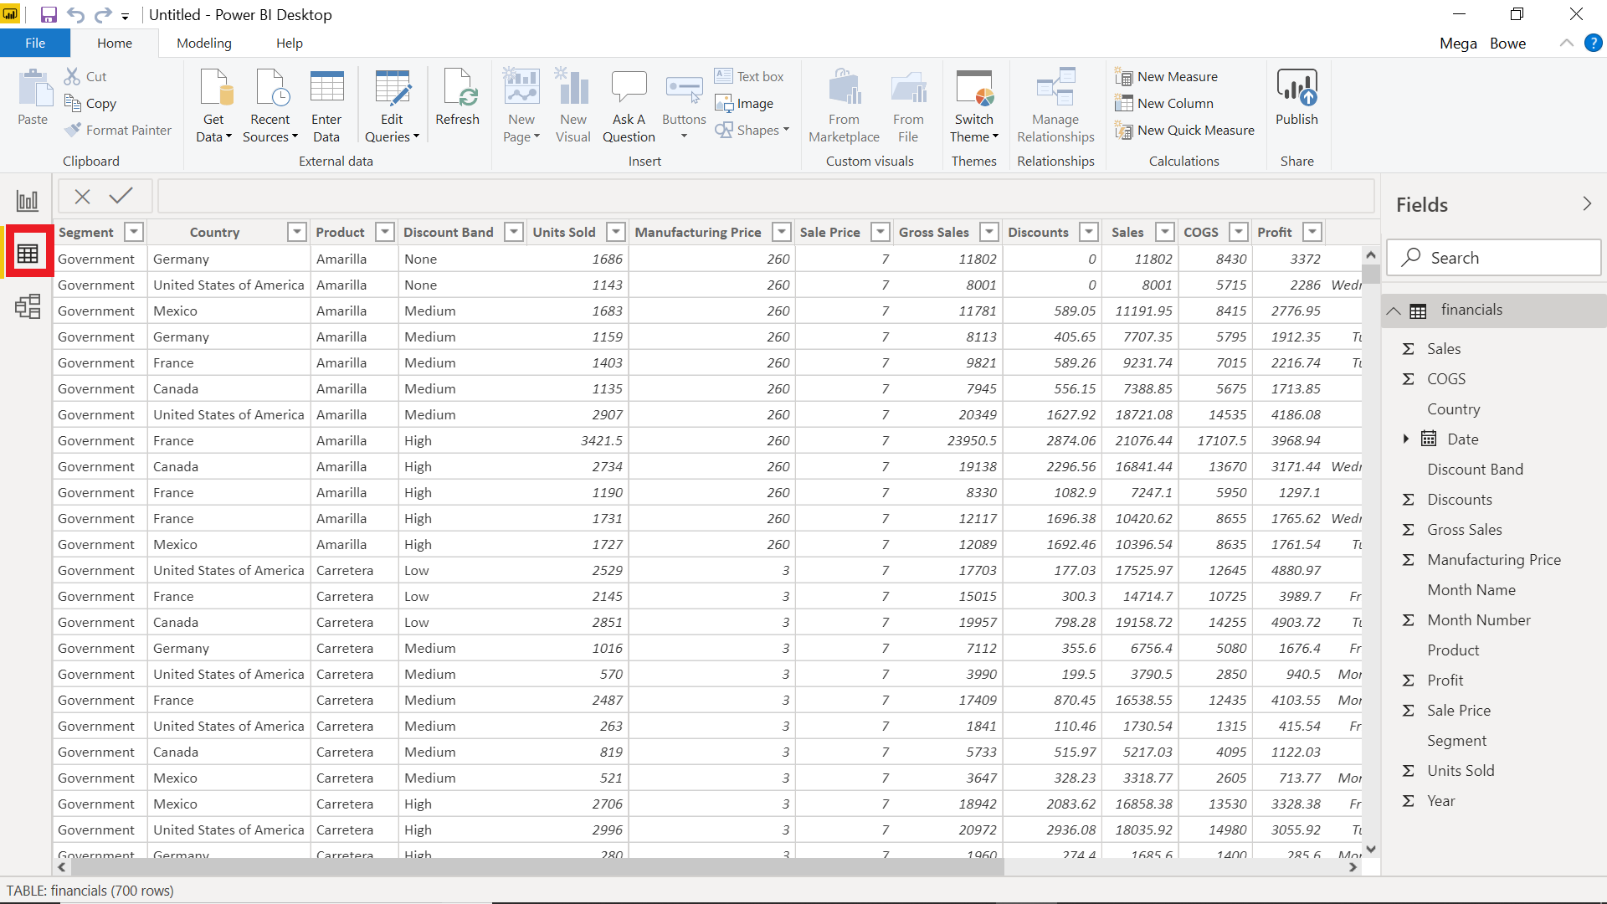1607x904 pixels.
Task: Click the vertical scrollbar down arrow
Action: click(1370, 849)
